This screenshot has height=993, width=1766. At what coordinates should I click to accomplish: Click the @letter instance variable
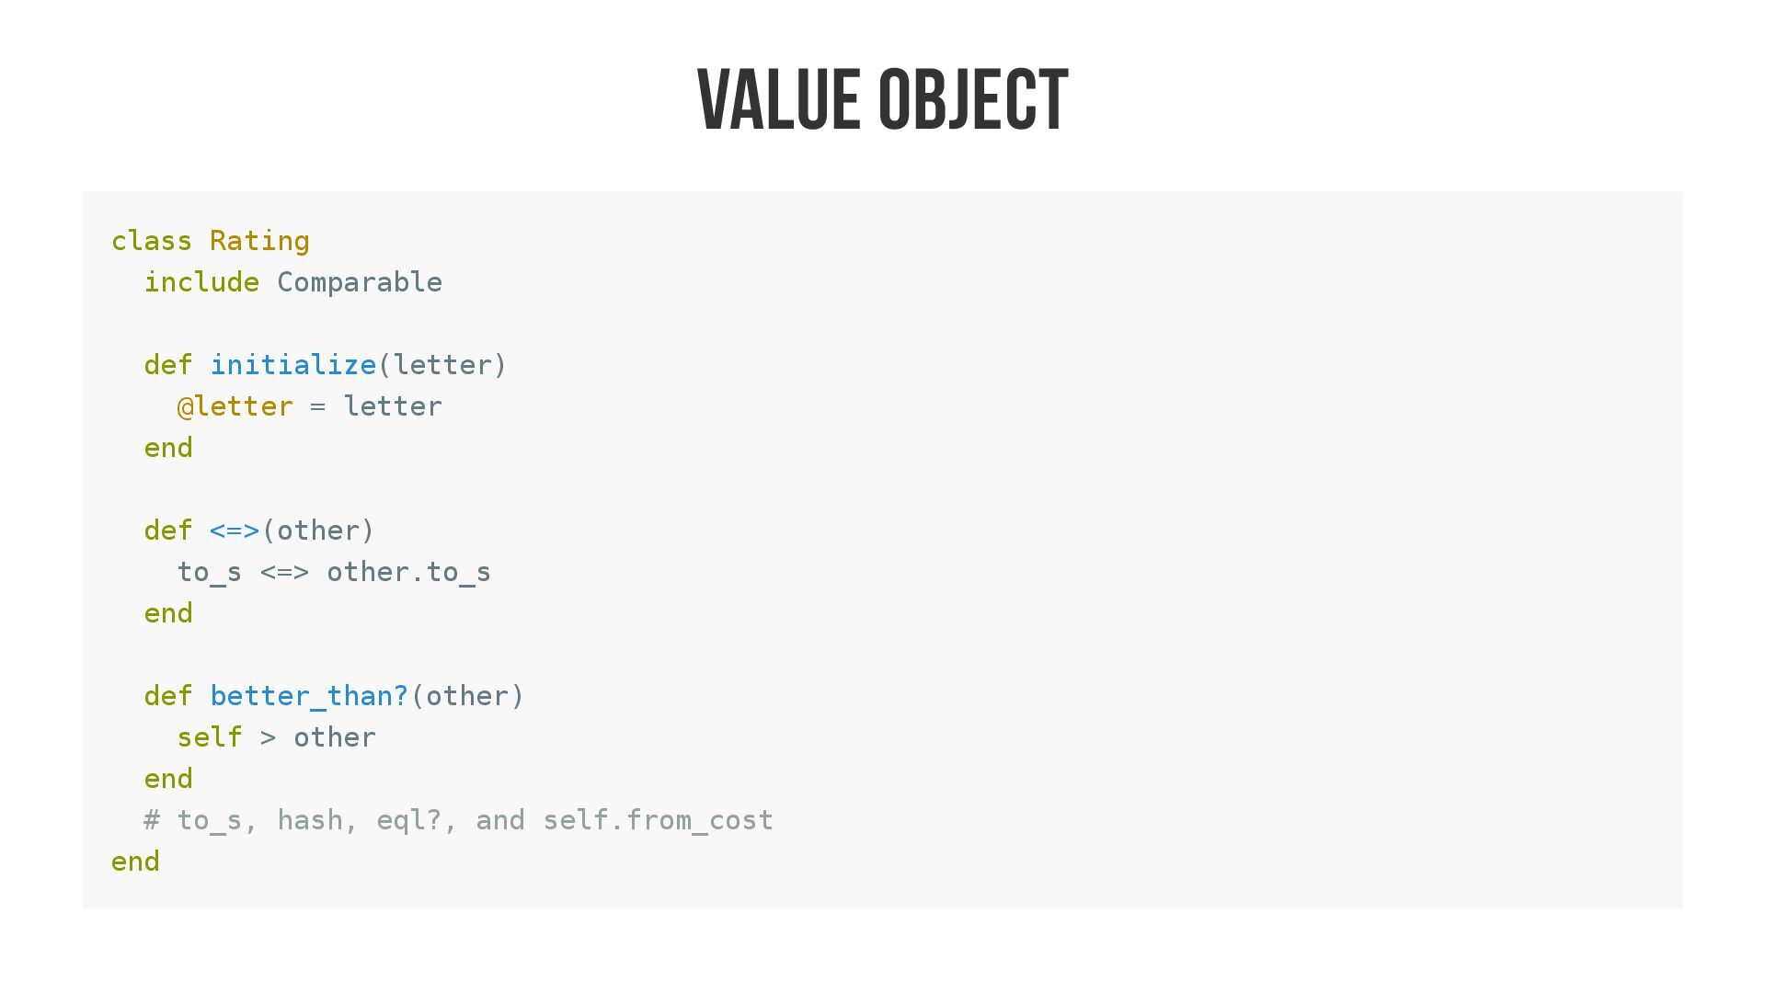coord(235,406)
